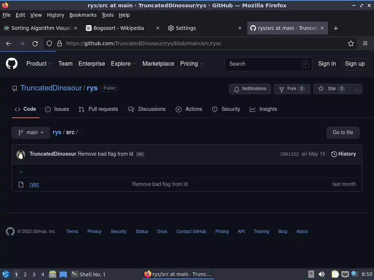The height and width of the screenshot is (280, 374).
Task: Expand the Product dropdown menu
Action: [39, 63]
